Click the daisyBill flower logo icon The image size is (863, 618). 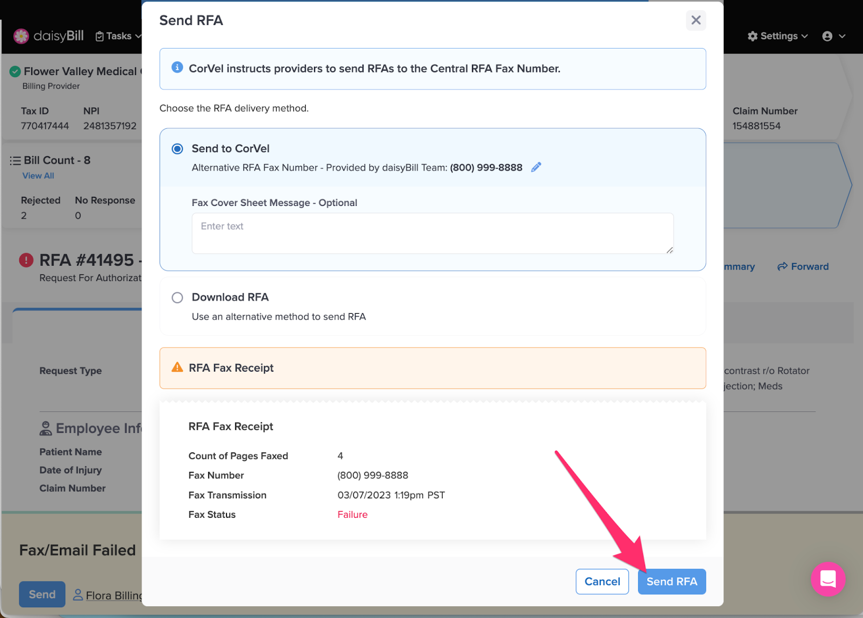(21, 36)
